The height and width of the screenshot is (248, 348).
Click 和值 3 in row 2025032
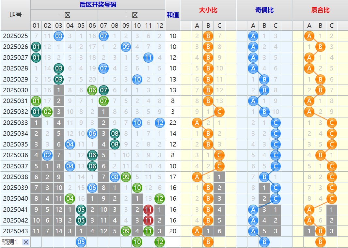173,112
